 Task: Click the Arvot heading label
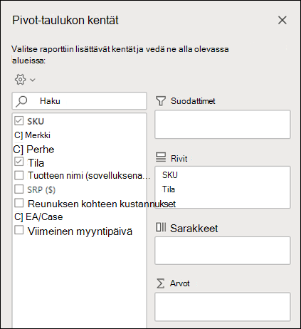point(179,283)
